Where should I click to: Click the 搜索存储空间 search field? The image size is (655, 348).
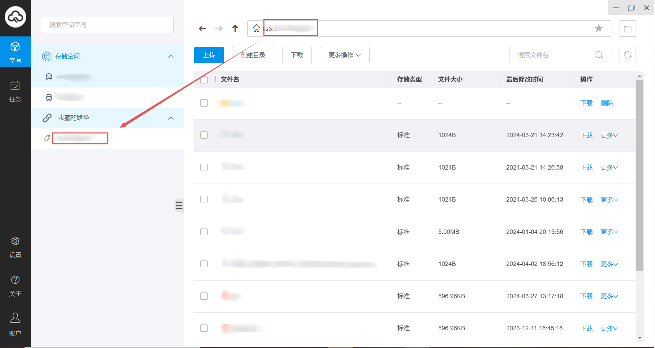pyautogui.click(x=107, y=25)
